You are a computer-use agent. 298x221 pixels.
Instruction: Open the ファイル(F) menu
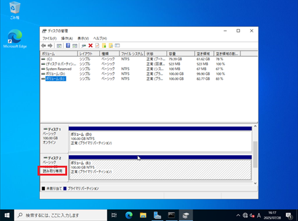click(x=49, y=39)
